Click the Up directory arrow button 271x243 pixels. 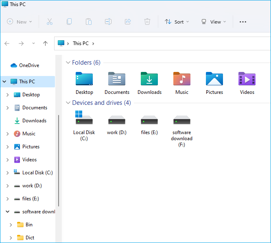[46, 43]
